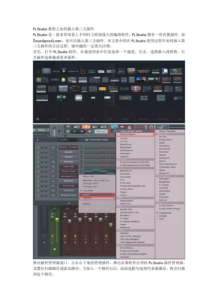Click the 1:01:00 time display

[x=154, y=127]
